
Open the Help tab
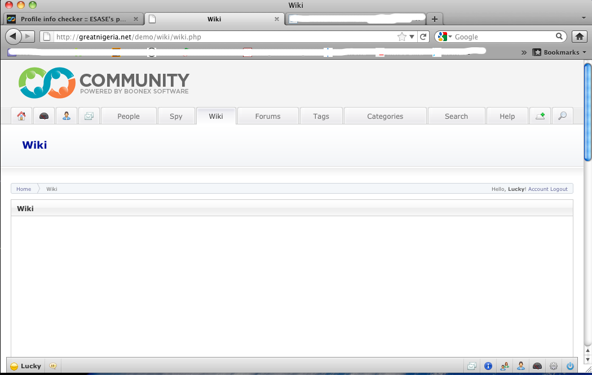tap(507, 116)
